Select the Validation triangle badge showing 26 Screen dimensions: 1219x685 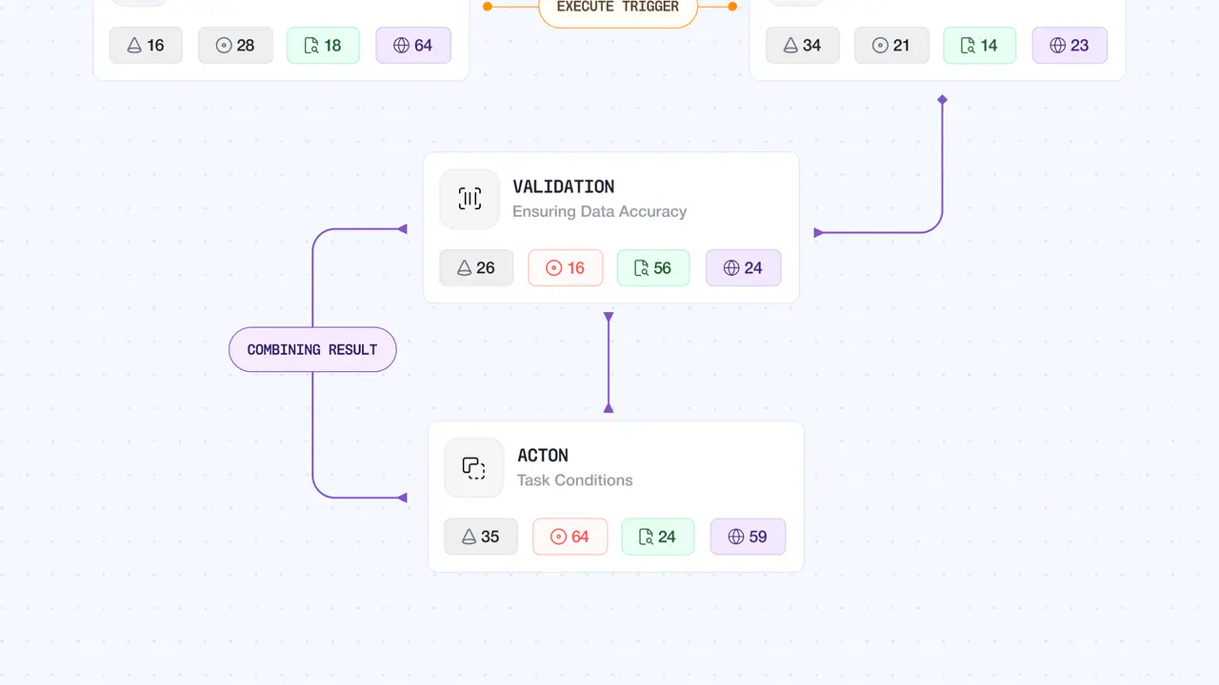pos(476,268)
